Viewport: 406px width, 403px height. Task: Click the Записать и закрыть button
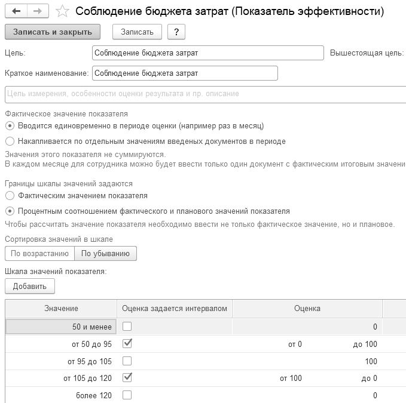coord(53,32)
